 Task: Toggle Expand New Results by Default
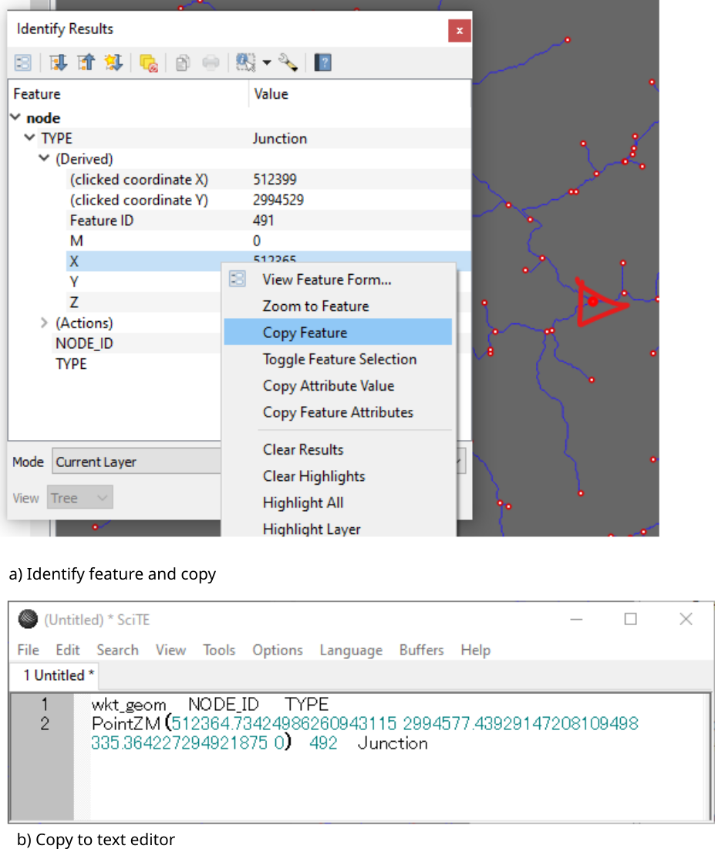[114, 63]
